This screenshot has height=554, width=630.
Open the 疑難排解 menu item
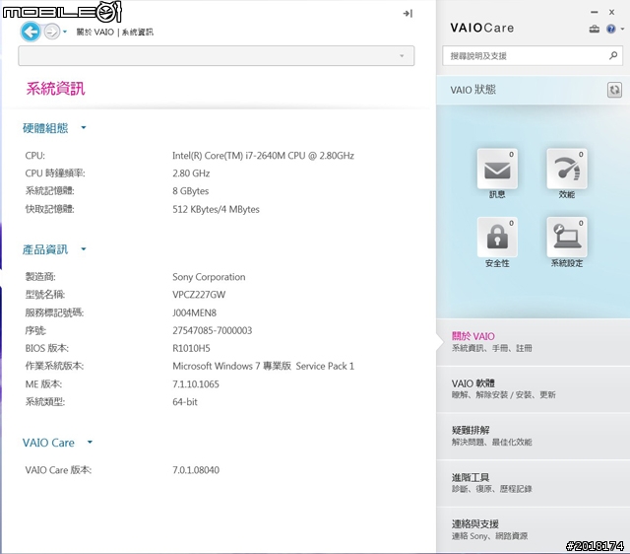533,436
